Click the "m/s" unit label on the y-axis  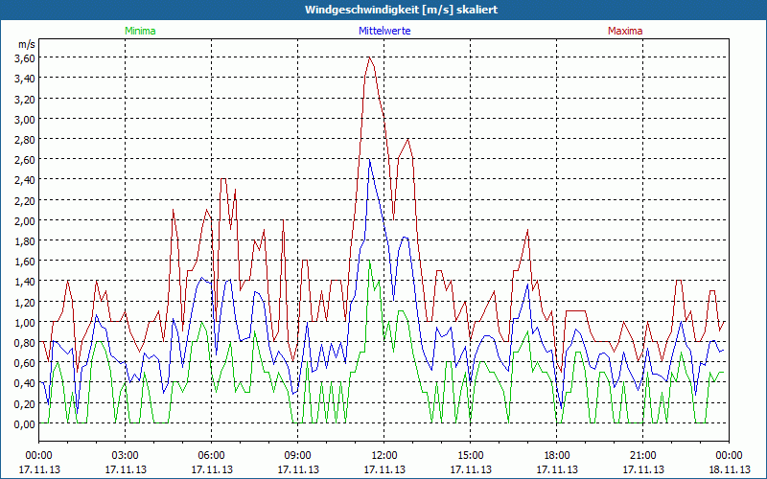pos(27,44)
